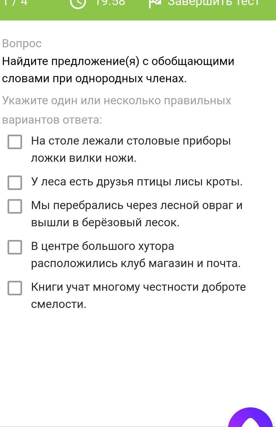
Task: Check the box for 'На столе лежали столовые приборы'
Action: point(15,142)
